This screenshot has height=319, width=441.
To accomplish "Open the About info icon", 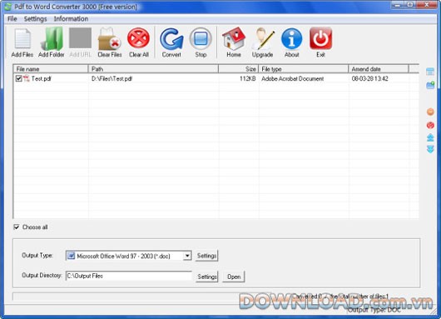I will 292,42.
